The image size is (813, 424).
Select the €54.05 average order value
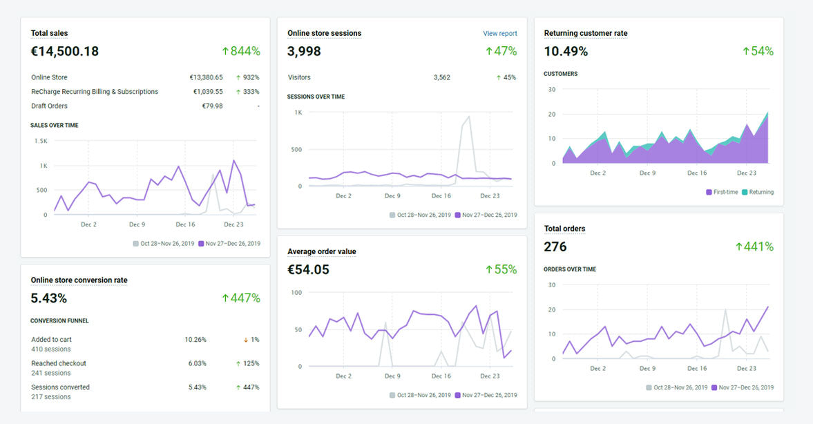pos(309,269)
